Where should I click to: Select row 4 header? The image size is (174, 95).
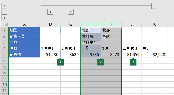5,48
